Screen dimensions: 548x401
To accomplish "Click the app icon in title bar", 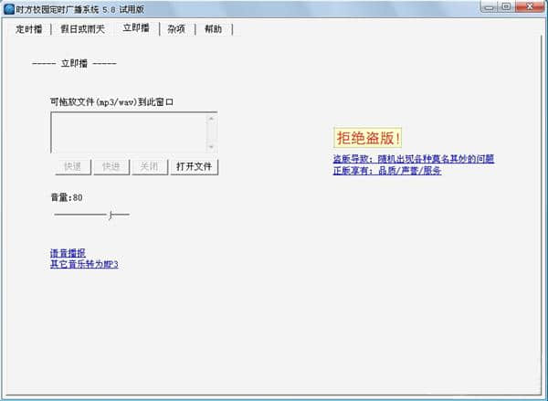I will pos(9,9).
